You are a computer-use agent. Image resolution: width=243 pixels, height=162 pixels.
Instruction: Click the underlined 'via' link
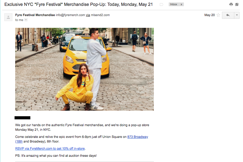pos(88,15)
